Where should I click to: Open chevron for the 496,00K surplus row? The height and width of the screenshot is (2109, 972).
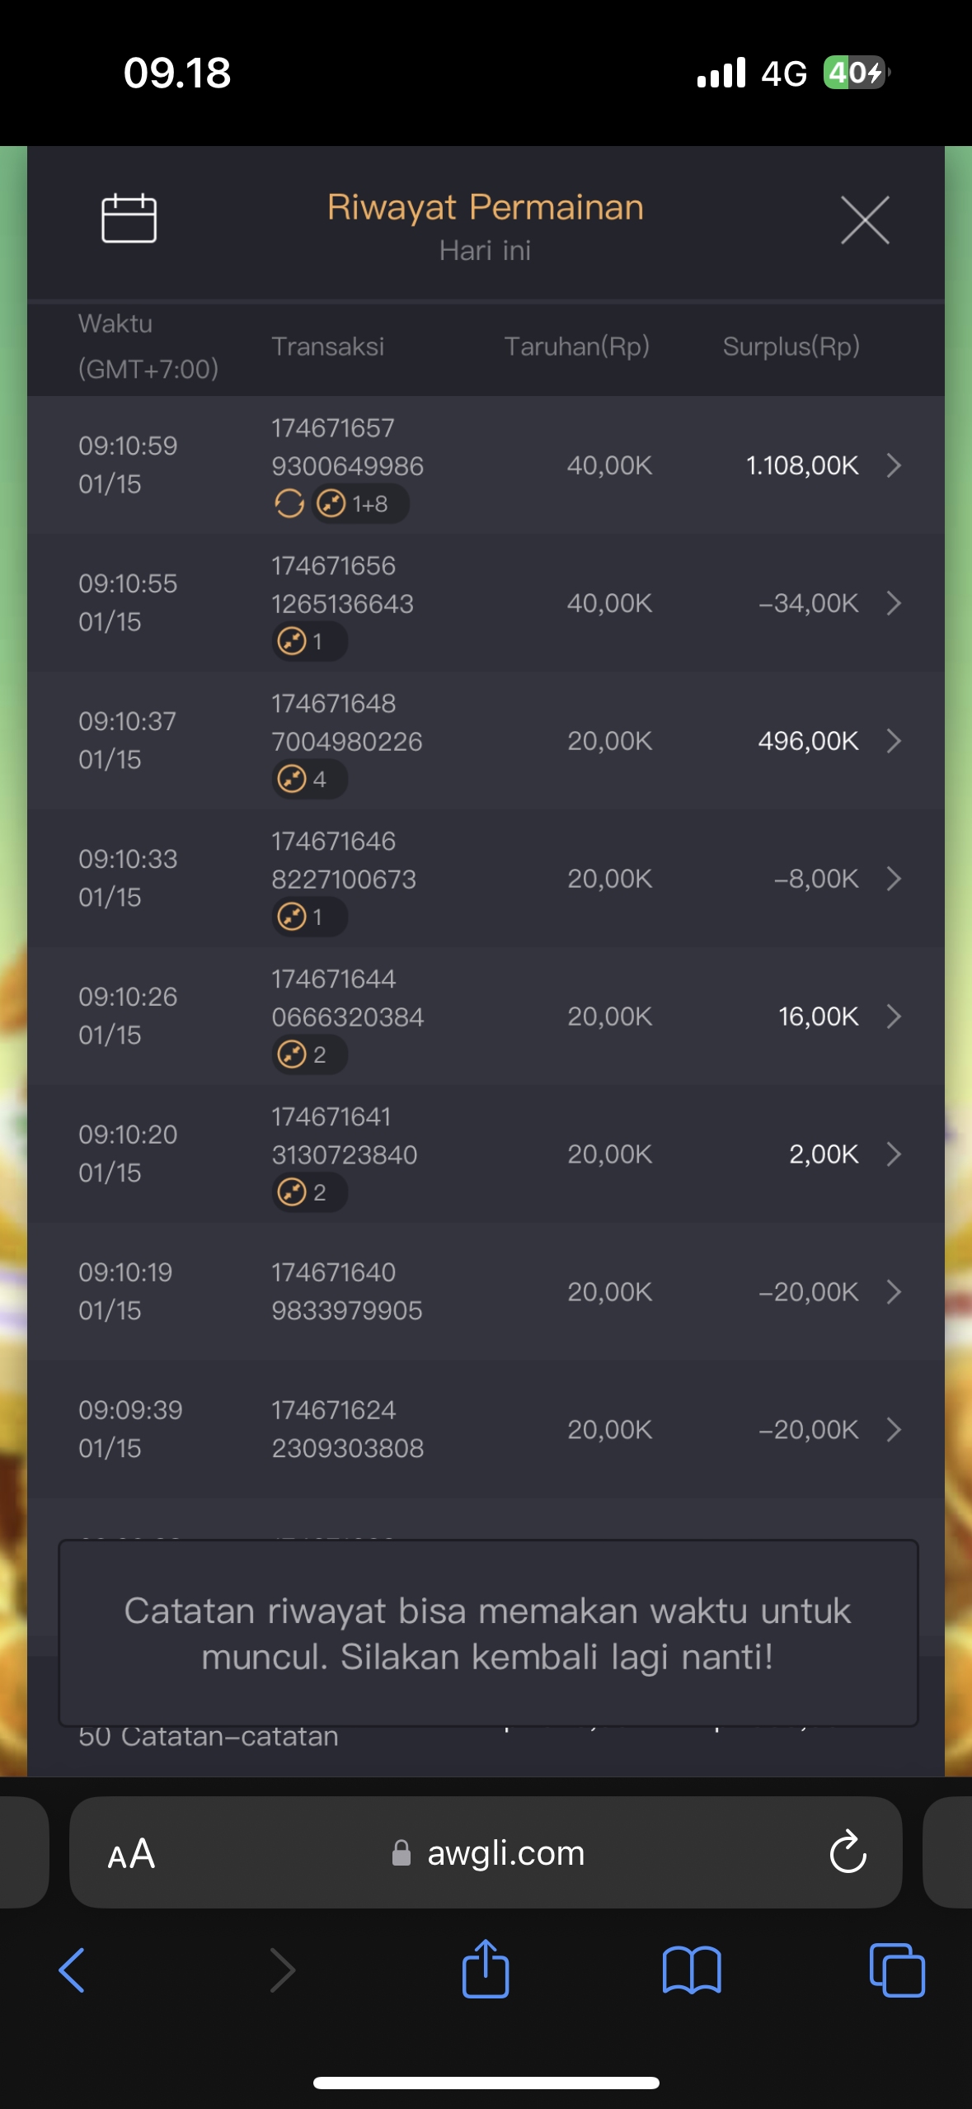[x=894, y=742]
